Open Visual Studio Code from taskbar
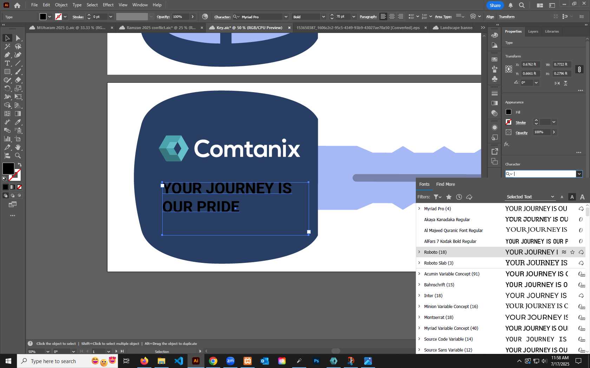The image size is (590, 368). coord(178,361)
